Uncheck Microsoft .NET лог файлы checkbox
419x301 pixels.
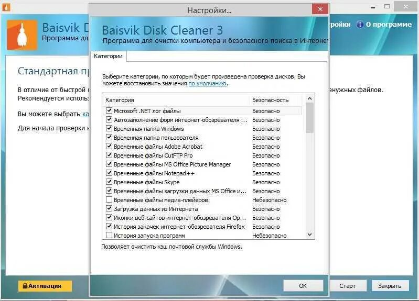(109, 110)
